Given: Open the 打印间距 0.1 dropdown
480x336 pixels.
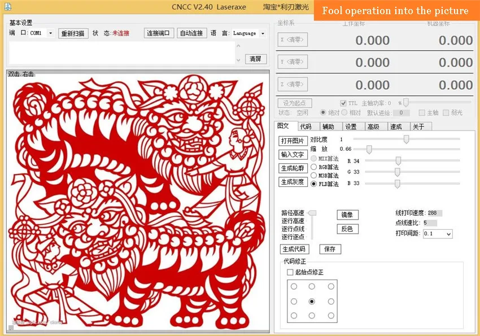Looking at the screenshot, I should pos(438,234).
